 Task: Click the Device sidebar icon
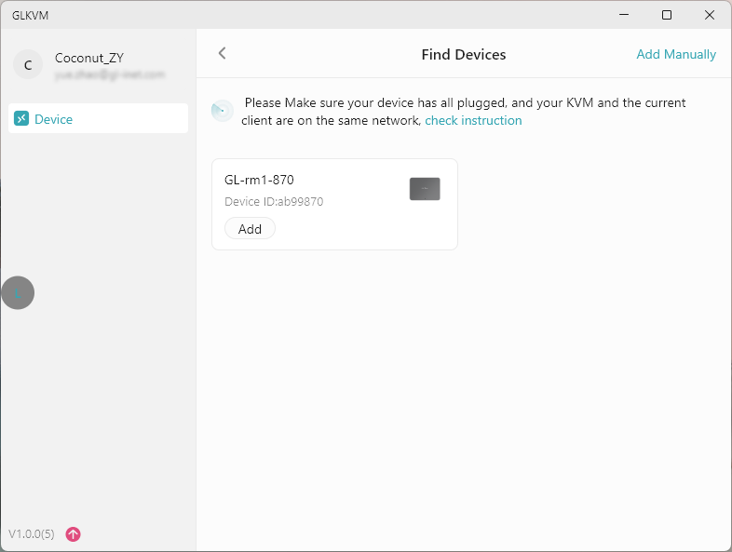(x=21, y=118)
